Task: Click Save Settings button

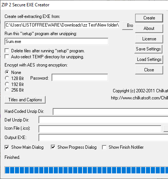Action: click(148, 49)
